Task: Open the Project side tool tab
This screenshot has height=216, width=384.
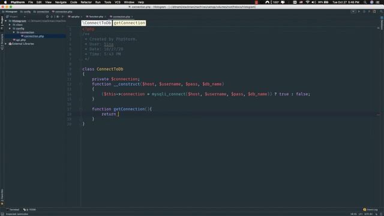Action: coord(2,23)
